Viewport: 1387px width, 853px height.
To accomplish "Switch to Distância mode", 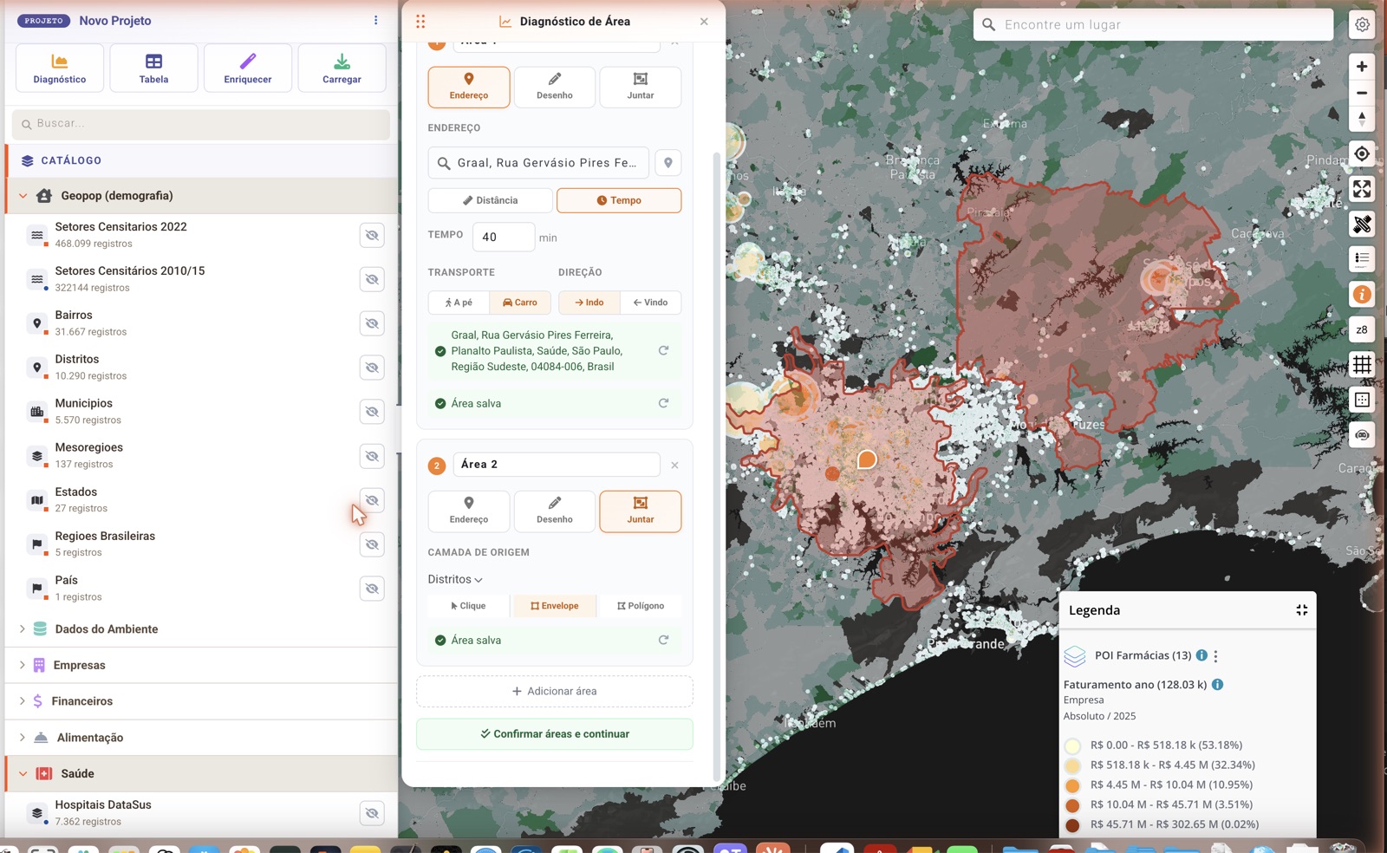I will [x=490, y=200].
